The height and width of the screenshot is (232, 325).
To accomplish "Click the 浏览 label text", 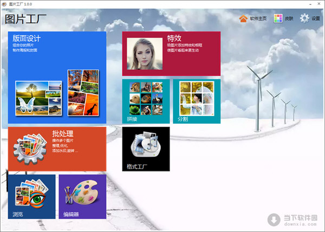I will [18, 214].
